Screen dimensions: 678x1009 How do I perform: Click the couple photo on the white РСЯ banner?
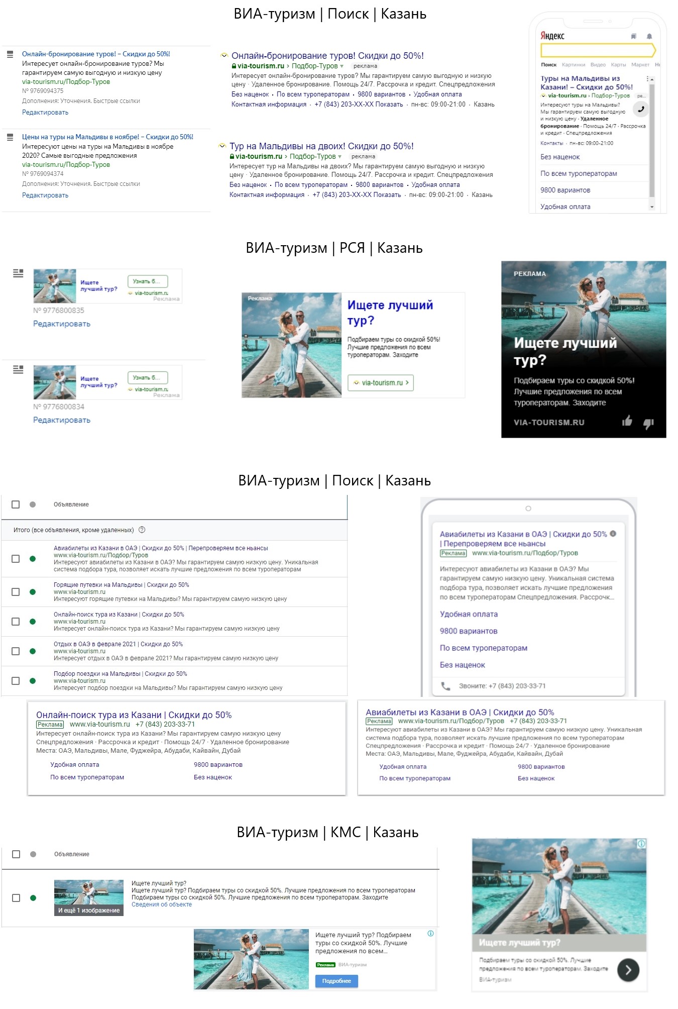coord(292,345)
